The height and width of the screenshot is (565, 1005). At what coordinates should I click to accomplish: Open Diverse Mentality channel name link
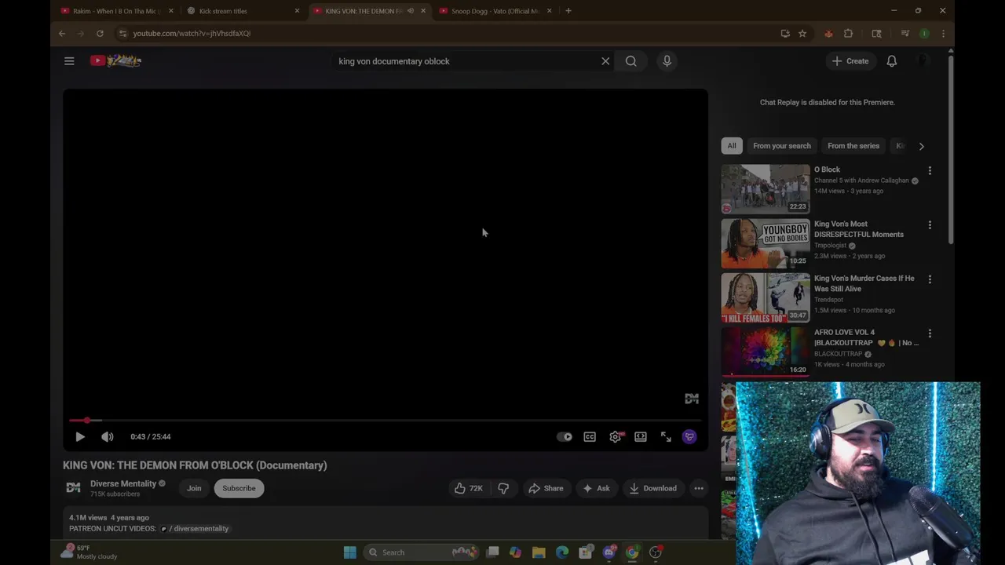pos(123,483)
